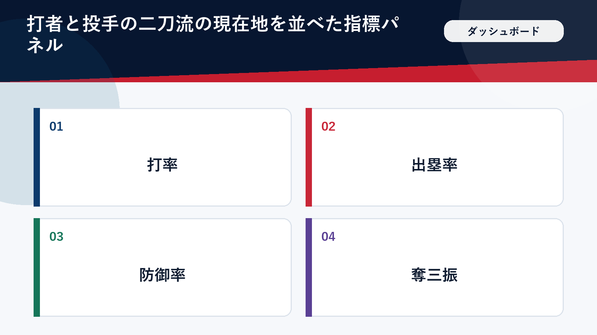
Task: Click the purple accent bar on 奪三振 card
Action: pos(309,267)
